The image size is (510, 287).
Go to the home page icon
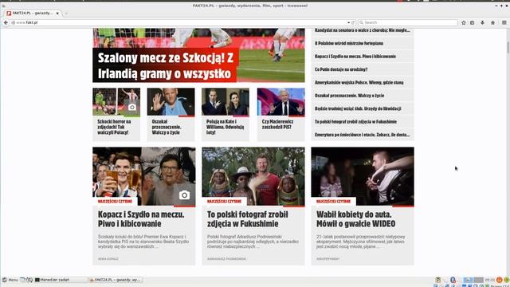point(492,22)
